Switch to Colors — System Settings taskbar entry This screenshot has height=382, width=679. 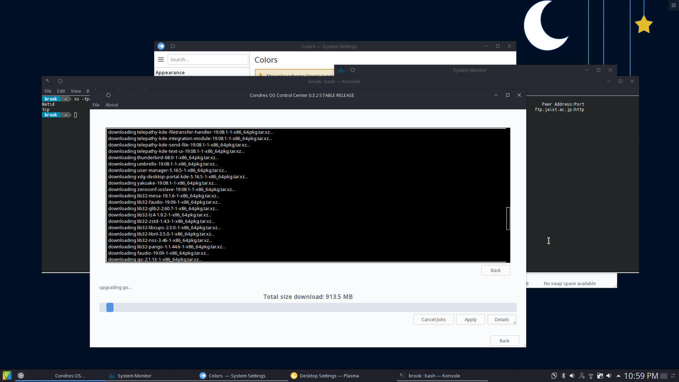(243, 376)
